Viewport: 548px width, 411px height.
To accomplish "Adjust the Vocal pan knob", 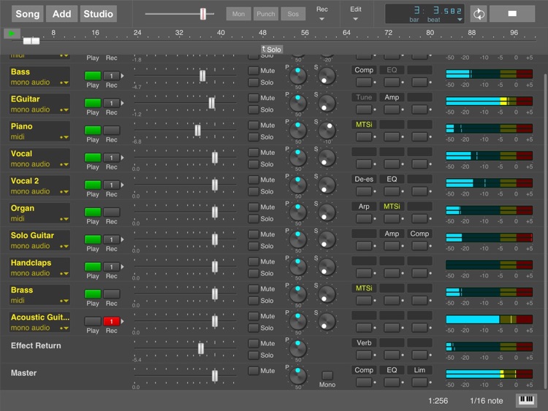I will point(298,158).
